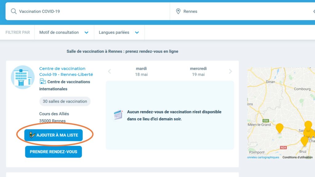
Task: Click the Prendre rendez-vous button
Action: 54,152
